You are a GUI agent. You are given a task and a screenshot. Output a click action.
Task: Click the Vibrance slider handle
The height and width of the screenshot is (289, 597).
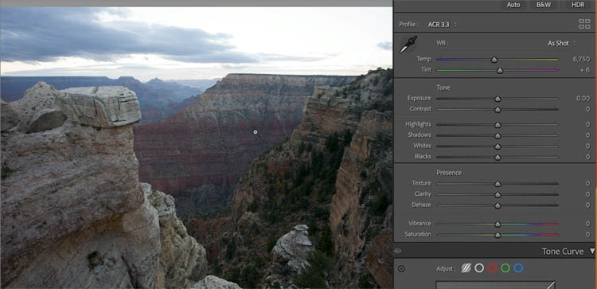click(497, 224)
